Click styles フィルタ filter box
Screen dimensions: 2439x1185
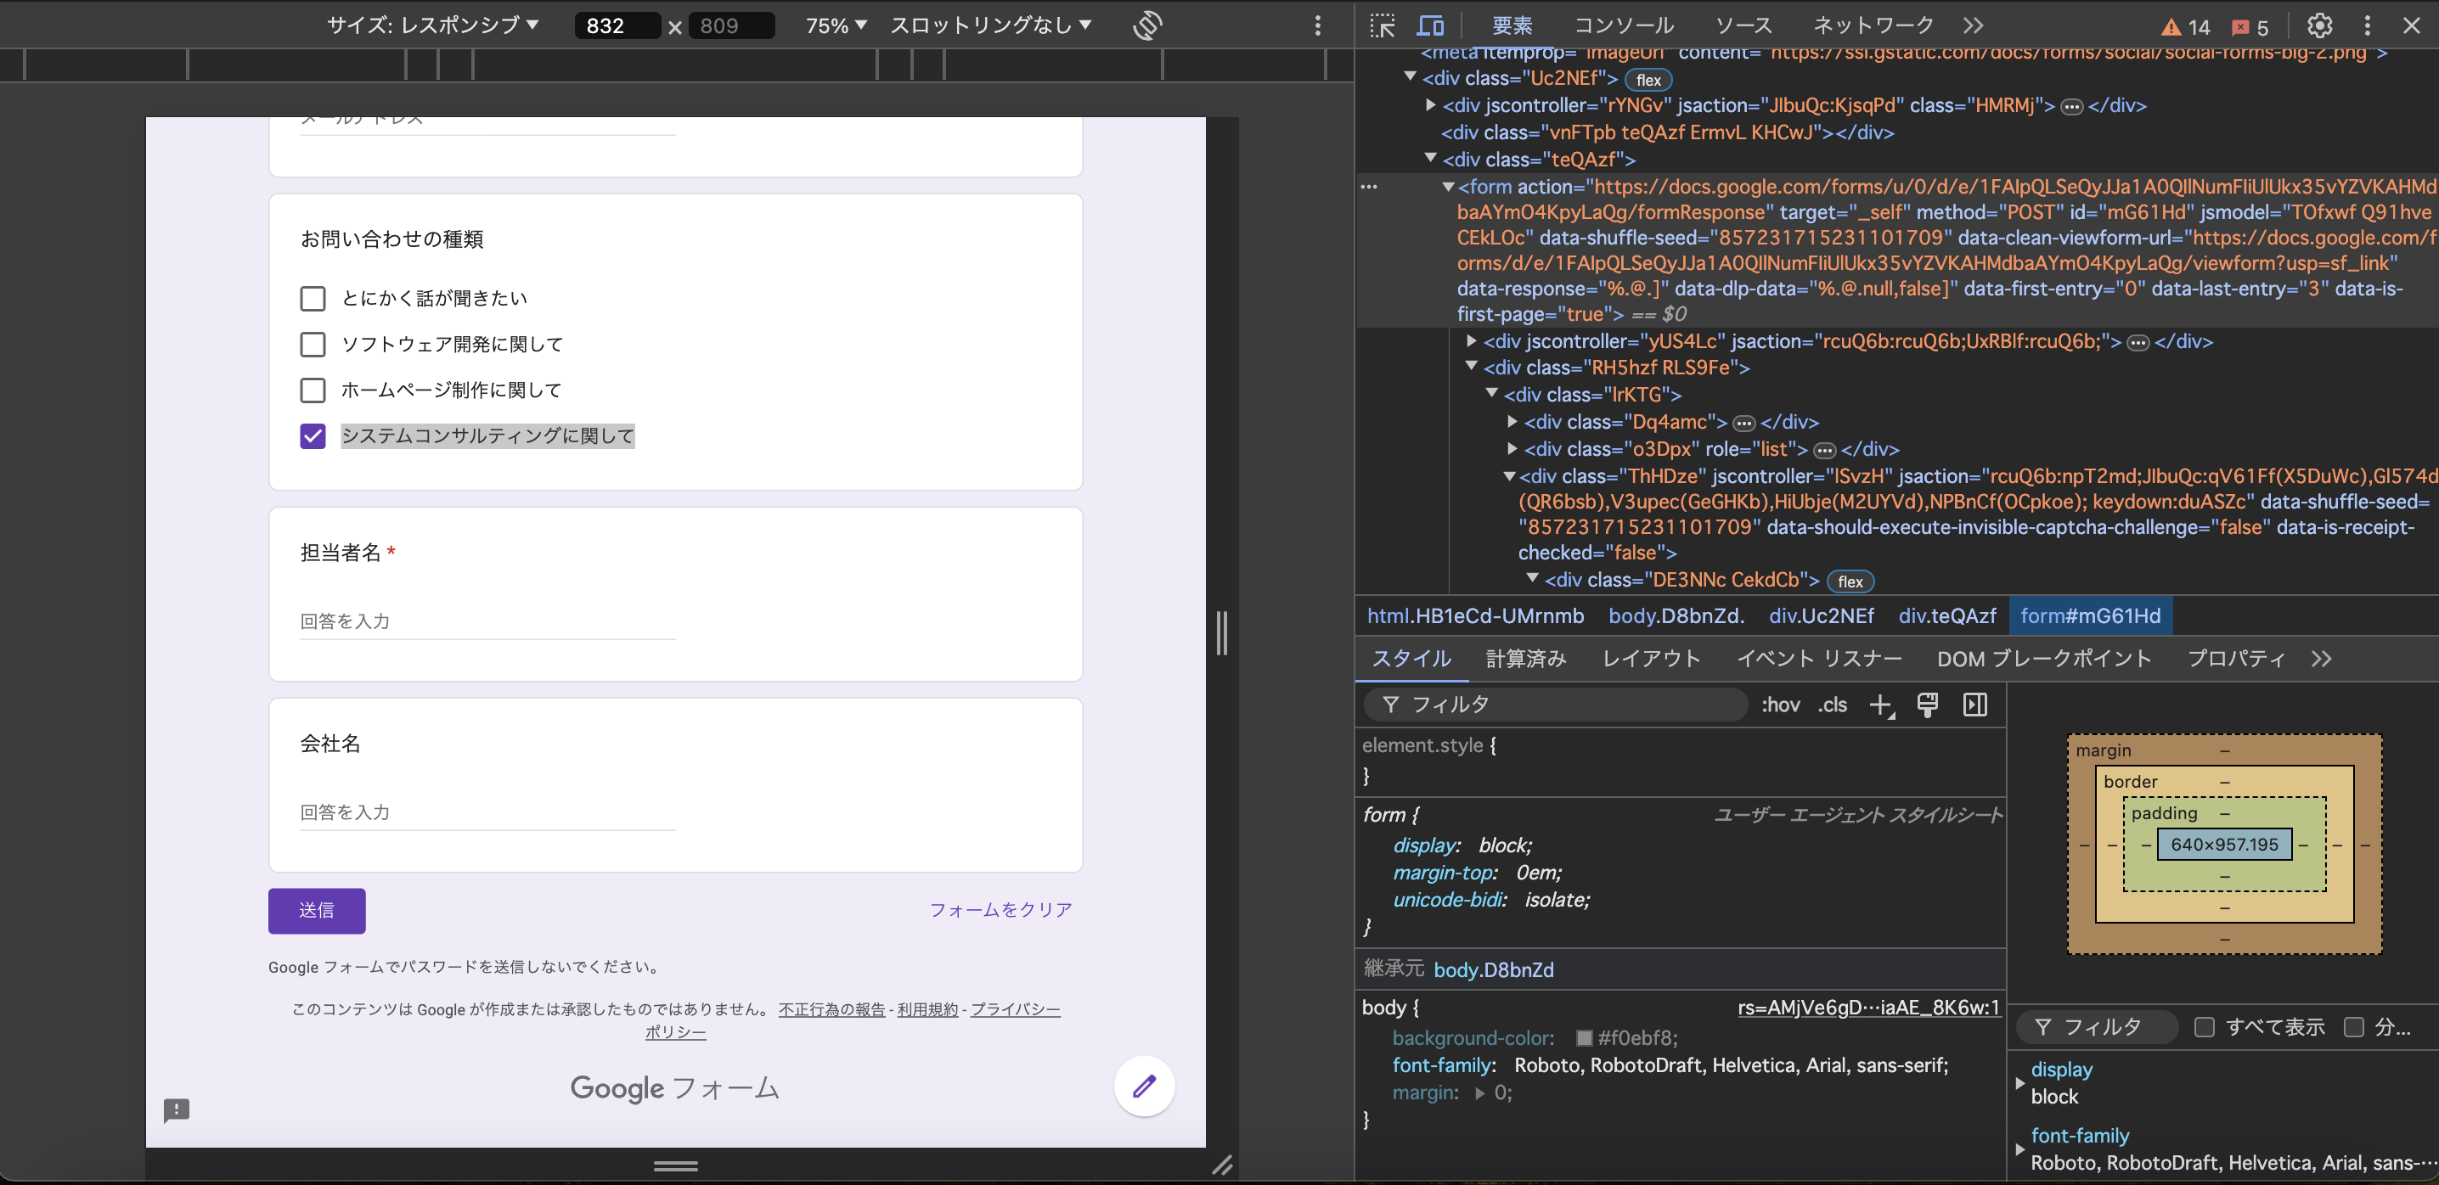(x=1556, y=705)
